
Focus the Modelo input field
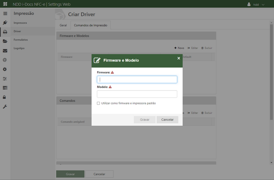tap(137, 94)
